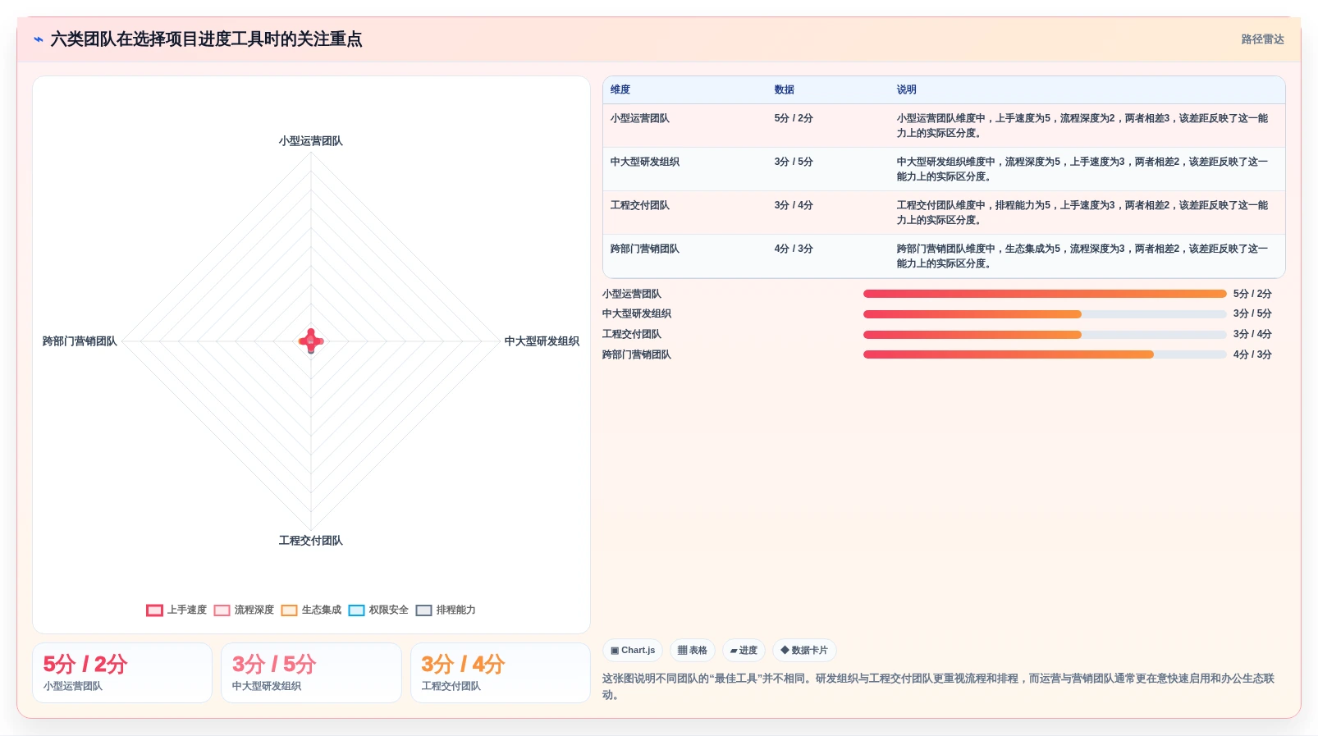Click the 路径雷达 label in header
Image resolution: width=1318 pixels, height=736 pixels.
(x=1262, y=39)
